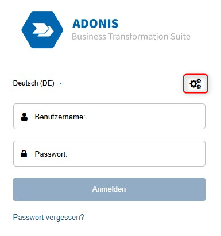The height and width of the screenshot is (236, 221).
Task: Click the Passwort label text in the field
Action: [x=51, y=154]
